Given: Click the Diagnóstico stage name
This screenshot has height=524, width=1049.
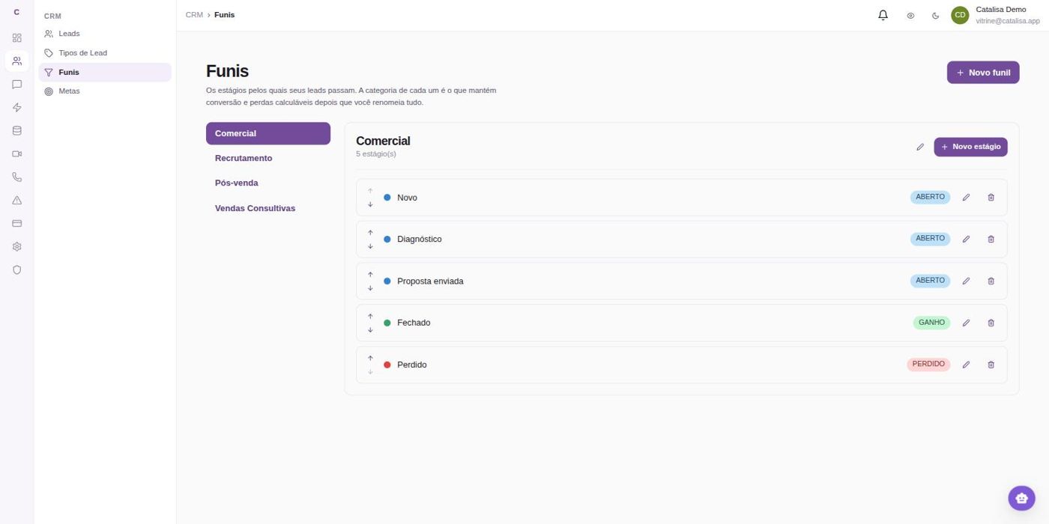Looking at the screenshot, I should (420, 240).
